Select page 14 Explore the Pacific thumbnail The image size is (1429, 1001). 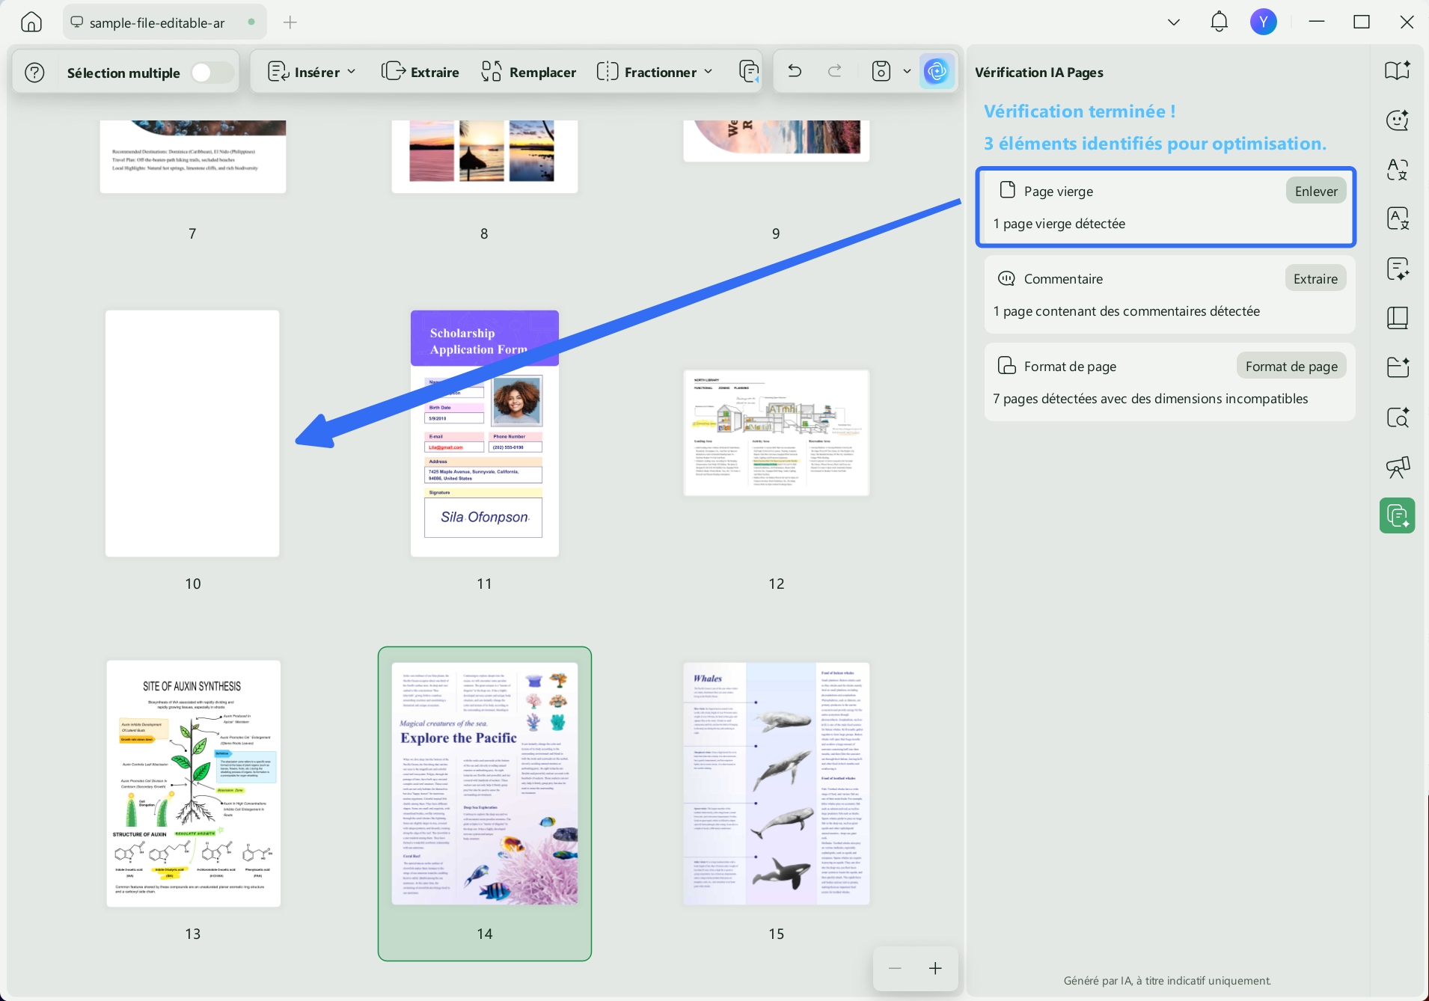tap(485, 783)
